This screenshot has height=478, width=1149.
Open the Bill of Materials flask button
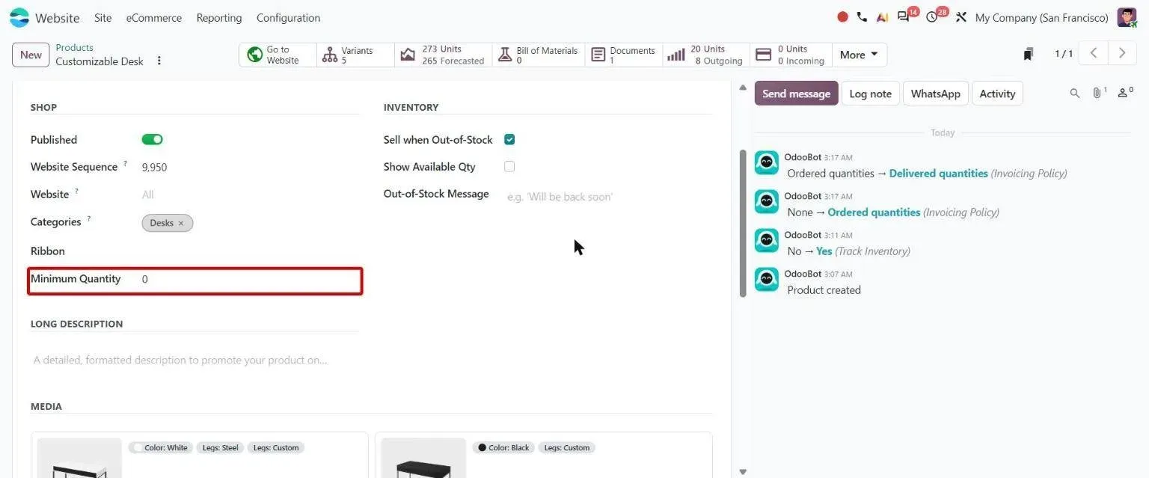[x=539, y=55]
